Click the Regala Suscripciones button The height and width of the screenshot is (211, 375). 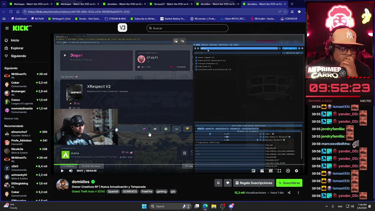coord(254,183)
